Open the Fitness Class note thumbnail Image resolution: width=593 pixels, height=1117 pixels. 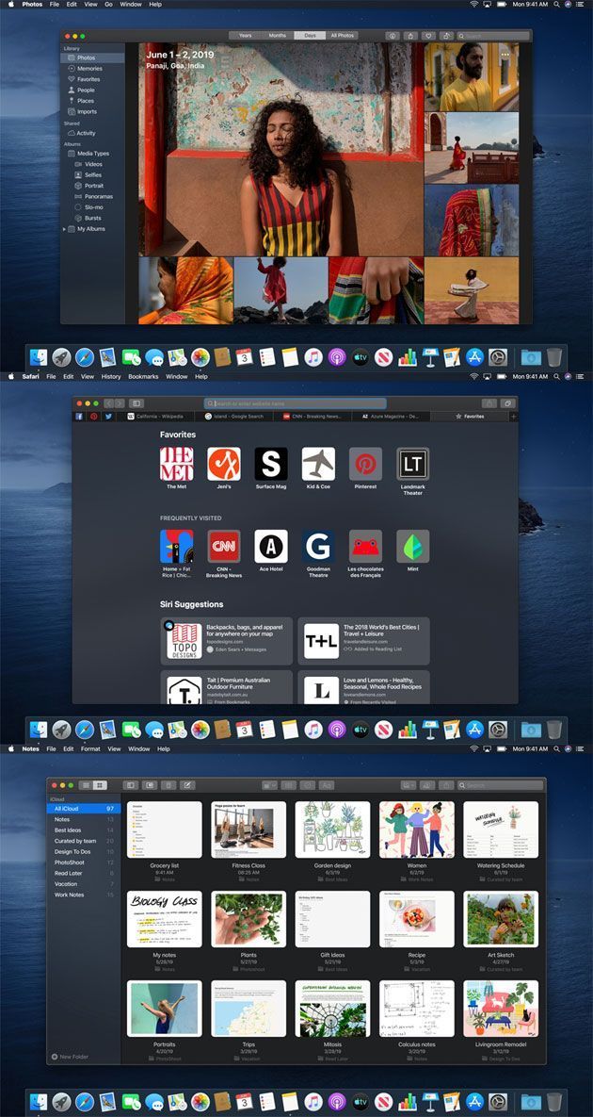click(249, 830)
